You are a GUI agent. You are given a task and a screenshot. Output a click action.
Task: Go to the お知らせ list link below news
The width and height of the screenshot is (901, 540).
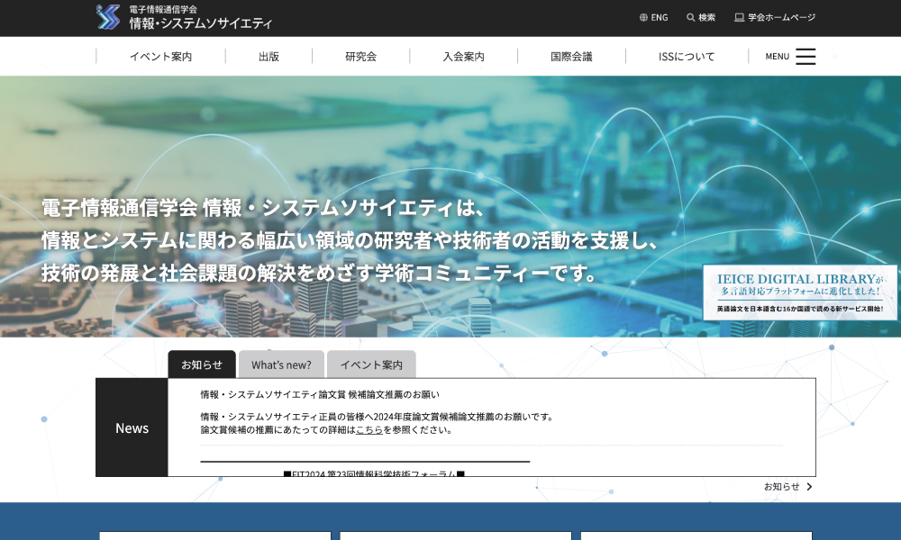coord(781,487)
